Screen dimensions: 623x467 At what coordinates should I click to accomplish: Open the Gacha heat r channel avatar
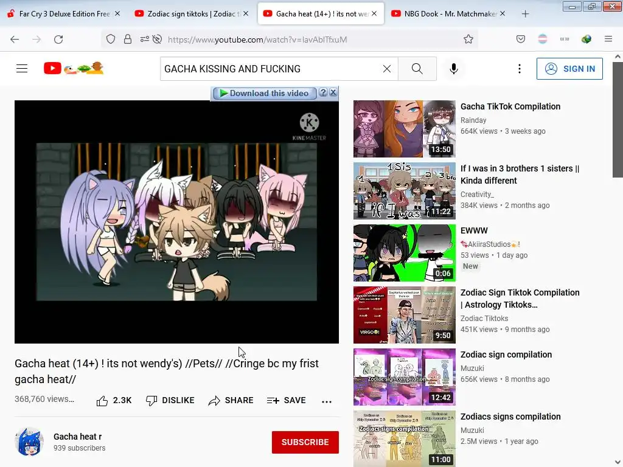[29, 441]
